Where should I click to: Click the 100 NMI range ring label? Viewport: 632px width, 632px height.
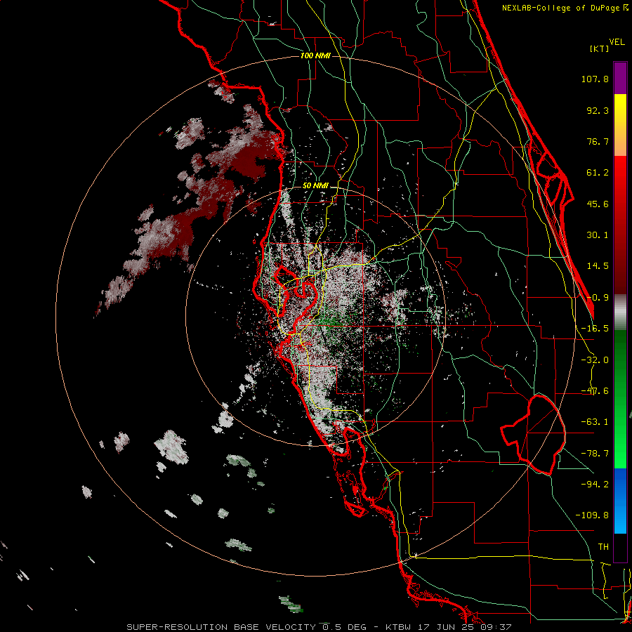click(x=315, y=55)
